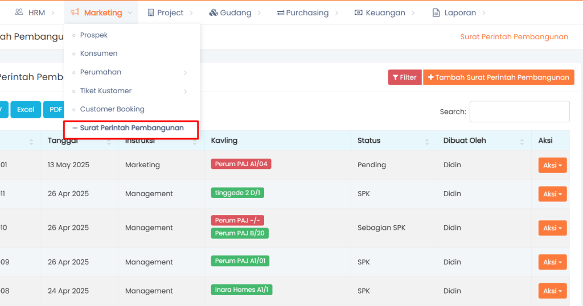The image size is (583, 306).
Task: Click the Keuangan money icon
Action: tap(358, 13)
